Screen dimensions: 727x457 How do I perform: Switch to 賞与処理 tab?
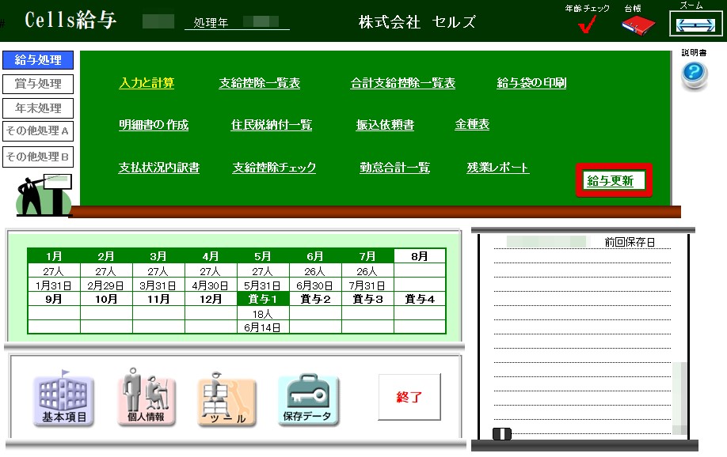pos(38,84)
